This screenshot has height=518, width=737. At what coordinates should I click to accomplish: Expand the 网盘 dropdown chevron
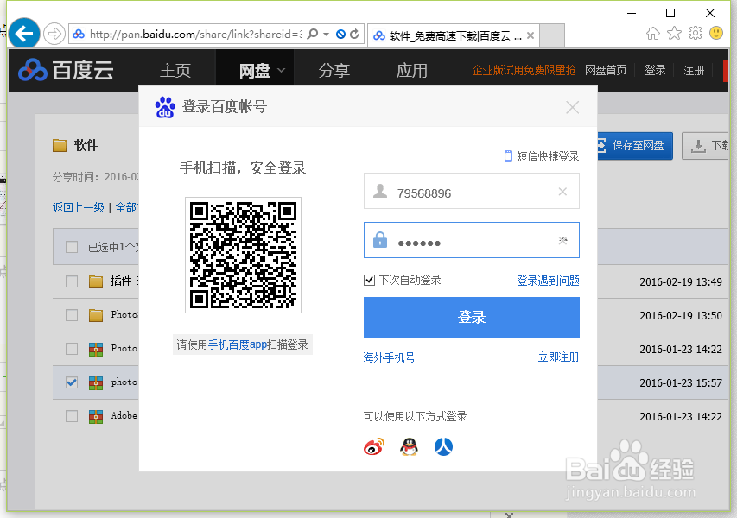click(x=281, y=71)
